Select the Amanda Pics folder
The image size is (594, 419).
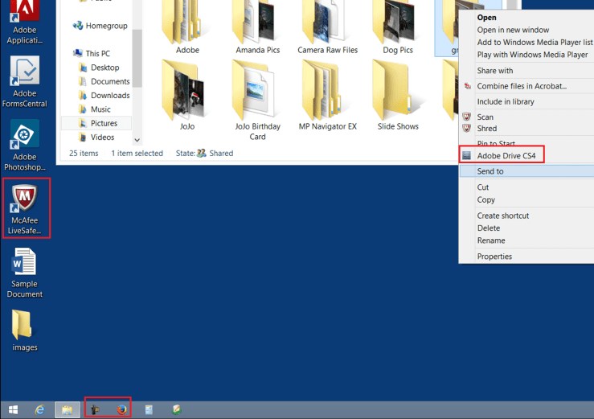tap(257, 27)
